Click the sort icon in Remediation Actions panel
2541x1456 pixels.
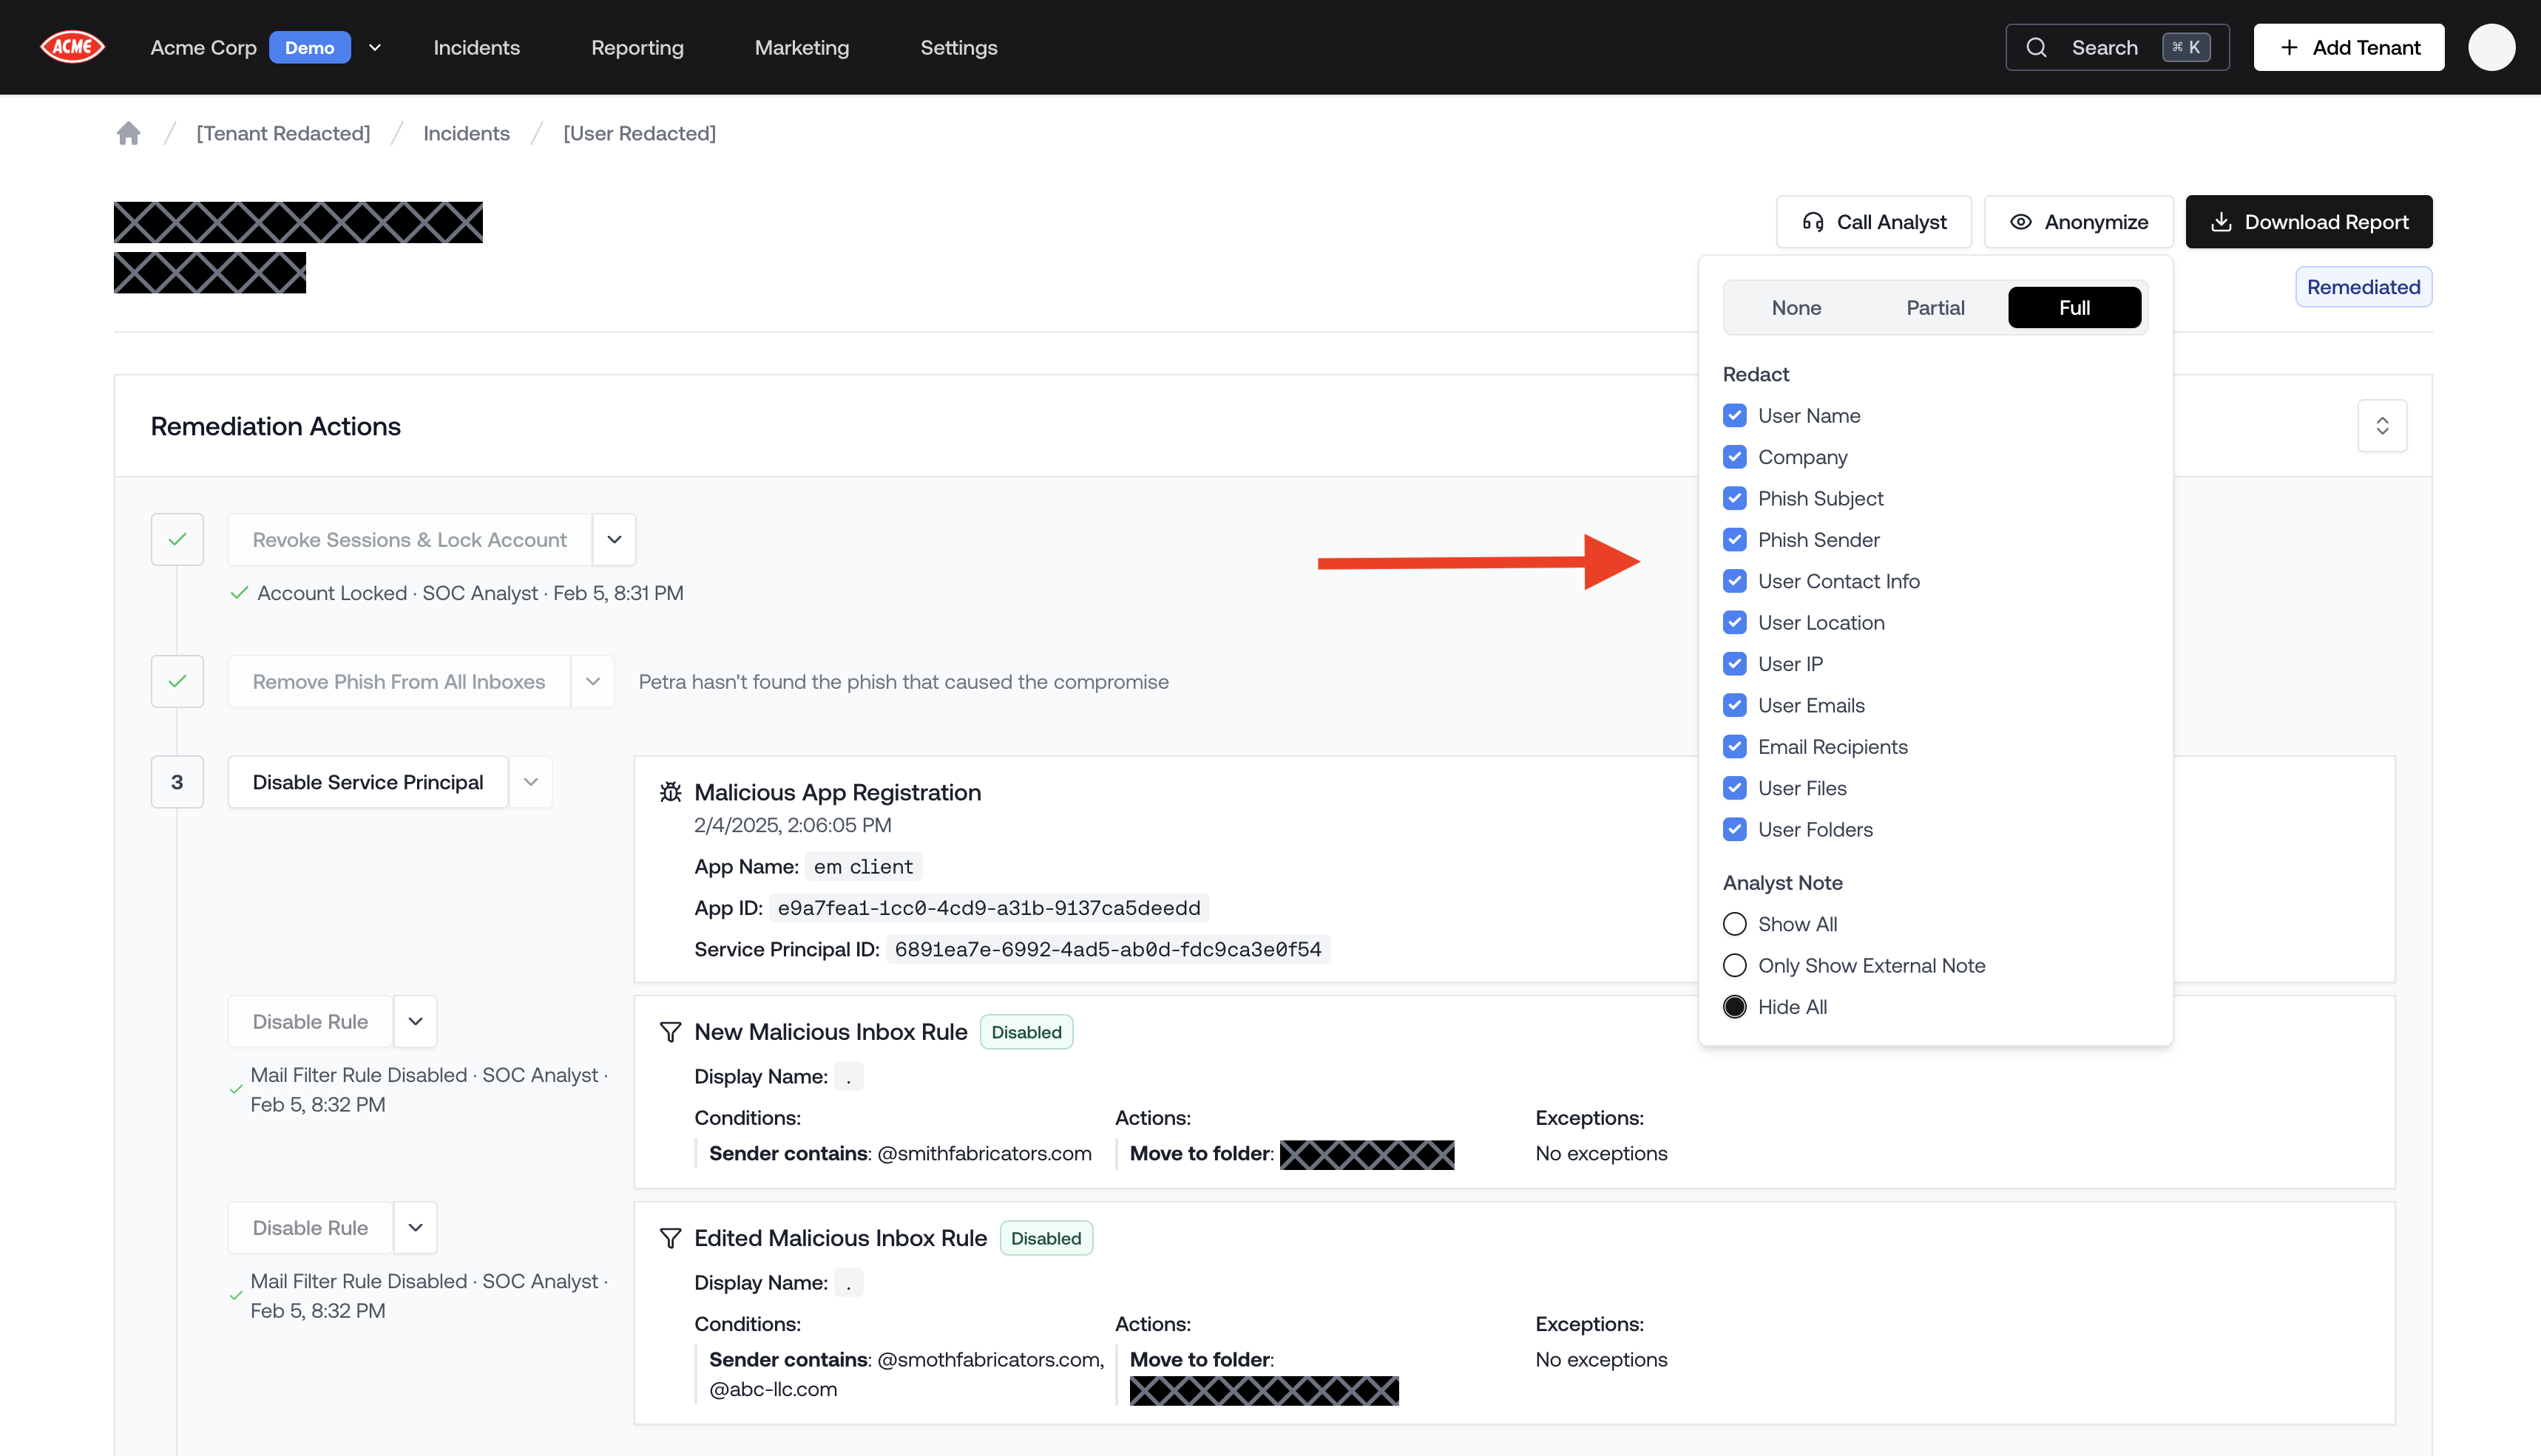click(2382, 425)
